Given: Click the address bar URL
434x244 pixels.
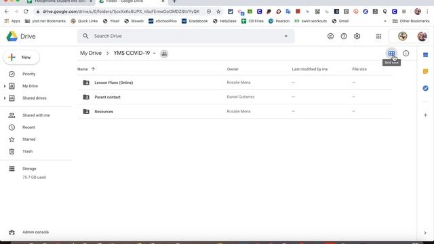Looking at the screenshot, I should coord(121,12).
